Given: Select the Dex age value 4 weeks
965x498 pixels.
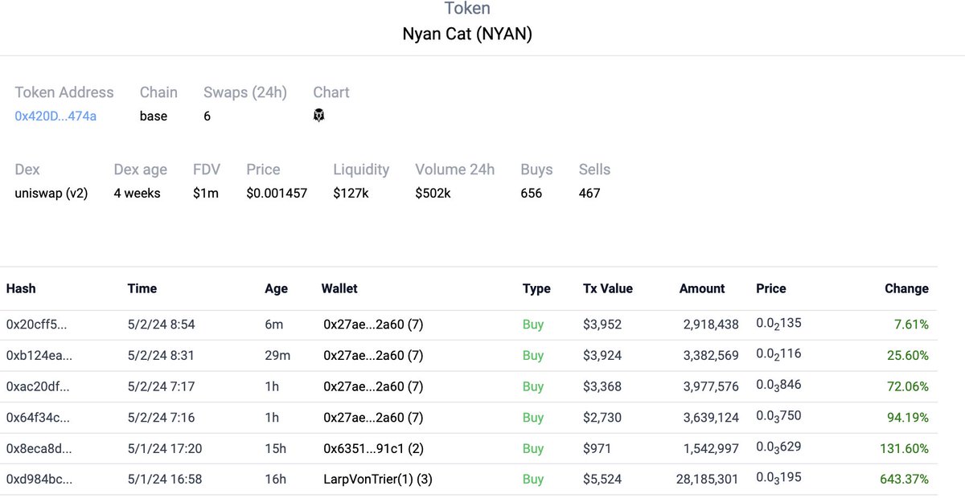Looking at the screenshot, I should (x=137, y=193).
